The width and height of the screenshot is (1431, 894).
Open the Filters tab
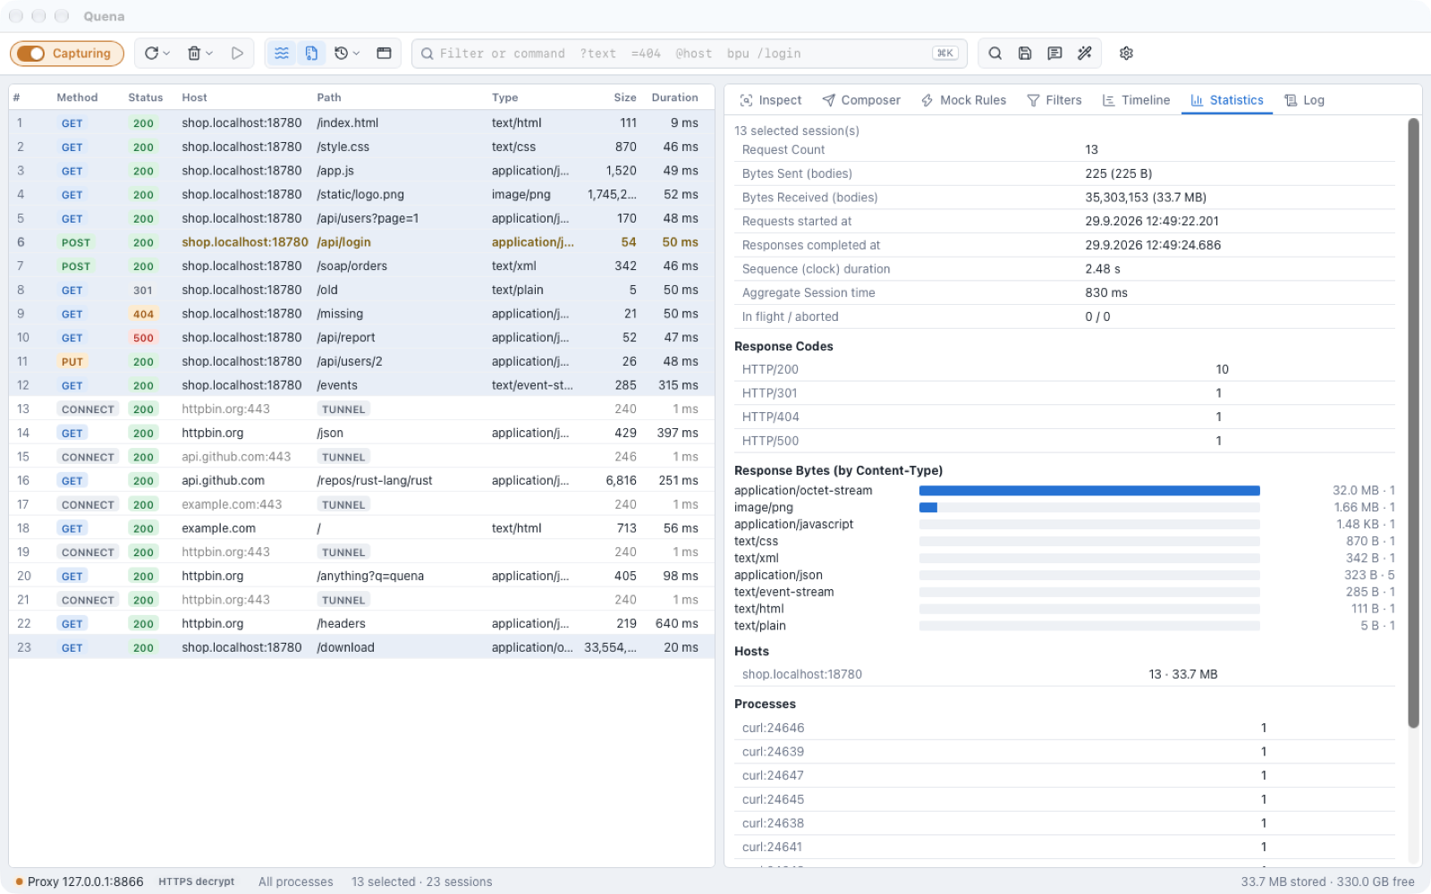pyautogui.click(x=1054, y=100)
